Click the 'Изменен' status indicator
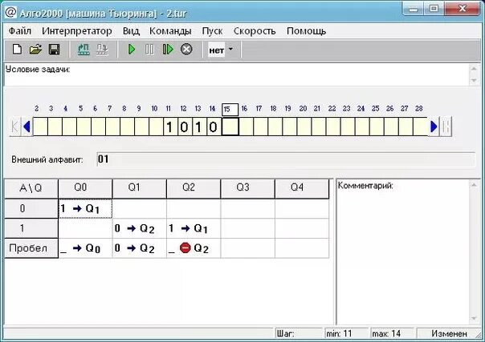This screenshot has height=342, width=485. click(449, 334)
